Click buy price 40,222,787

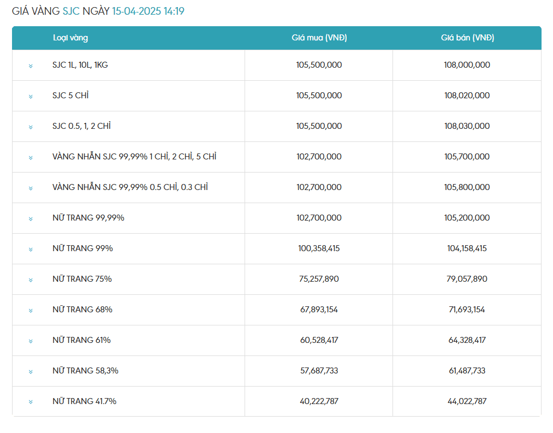coord(319,401)
